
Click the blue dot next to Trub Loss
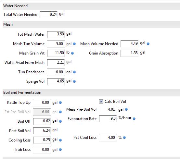click(x=60, y=150)
